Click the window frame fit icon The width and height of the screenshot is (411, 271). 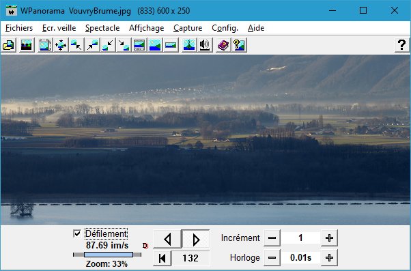[x=45, y=45]
